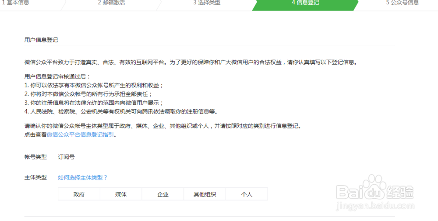Image resolution: width=438 pixels, height=221 pixels.
Task: Click the 用户信息登记 section heading
Action: (x=41, y=40)
